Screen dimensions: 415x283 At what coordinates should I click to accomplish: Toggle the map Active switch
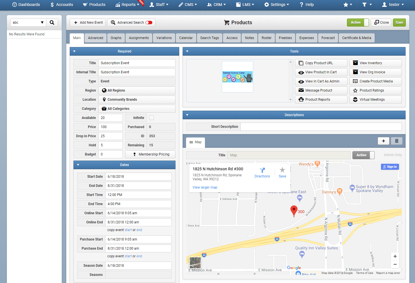coord(363,155)
